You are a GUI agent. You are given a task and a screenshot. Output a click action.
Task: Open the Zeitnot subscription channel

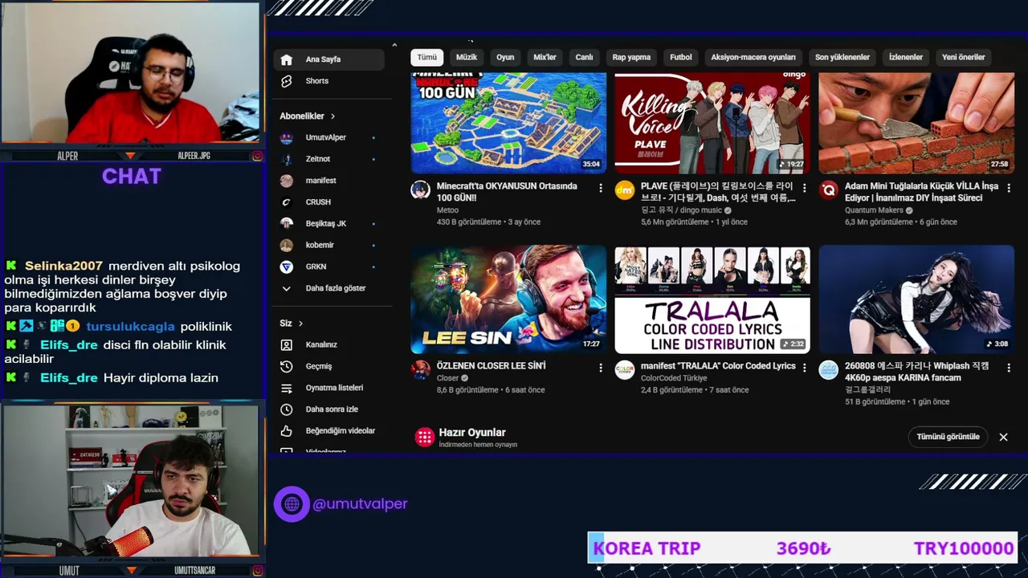click(329, 159)
